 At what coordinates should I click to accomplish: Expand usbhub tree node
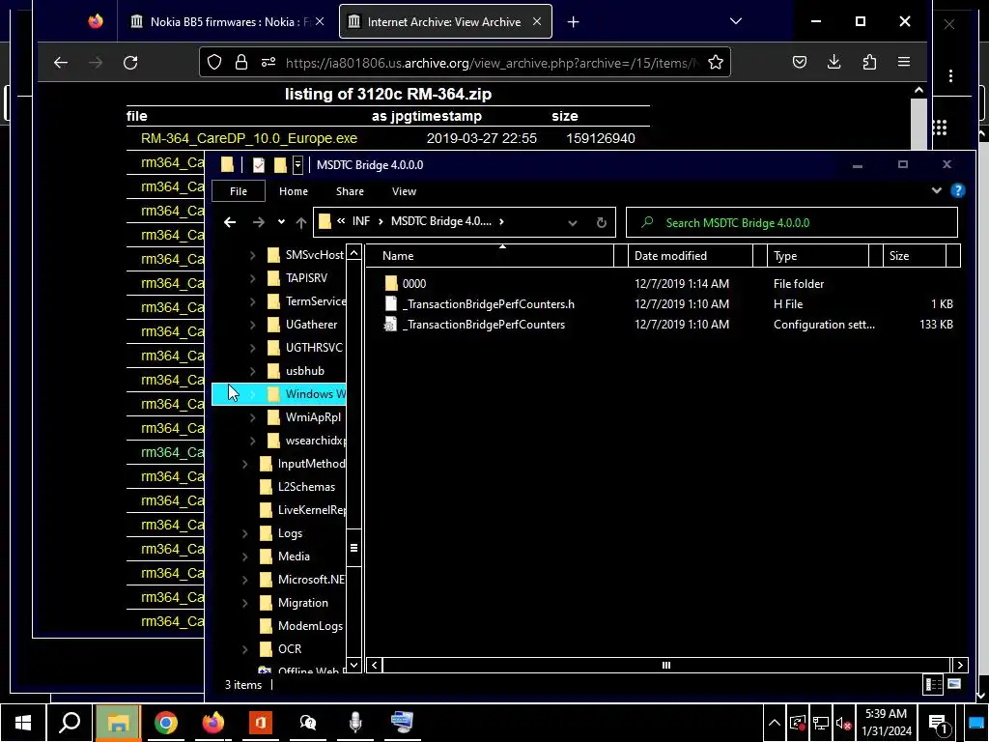click(252, 371)
